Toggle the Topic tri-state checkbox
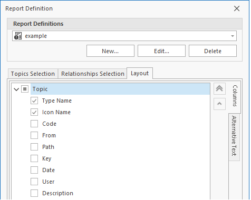 coord(25,89)
